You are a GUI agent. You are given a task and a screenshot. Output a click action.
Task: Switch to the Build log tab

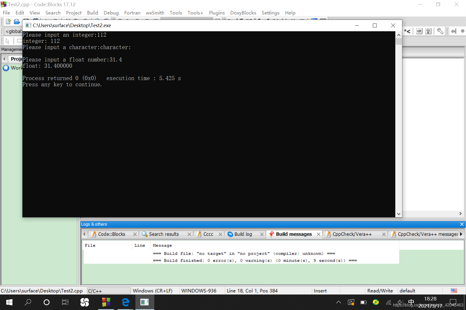[x=243, y=234]
